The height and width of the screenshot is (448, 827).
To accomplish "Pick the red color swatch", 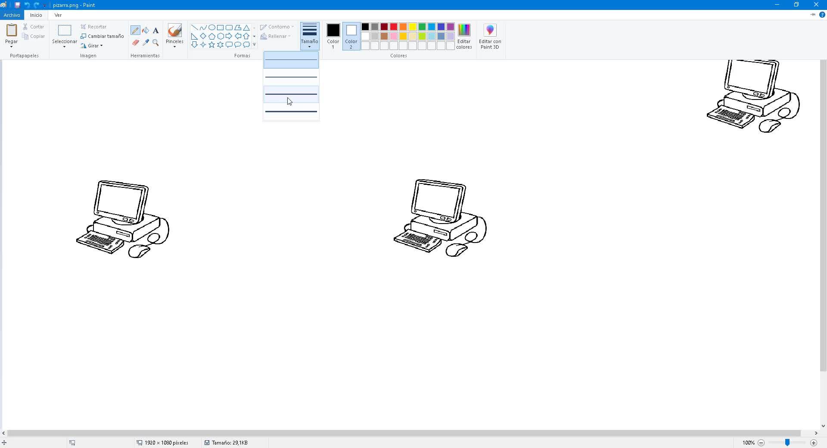I will [x=393, y=27].
